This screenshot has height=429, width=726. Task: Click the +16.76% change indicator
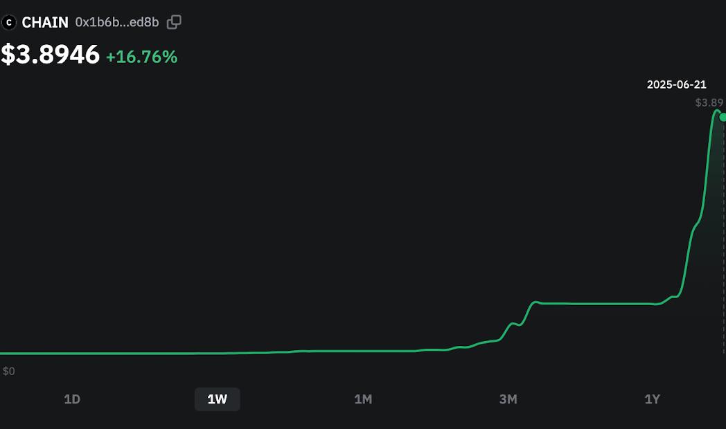(142, 57)
